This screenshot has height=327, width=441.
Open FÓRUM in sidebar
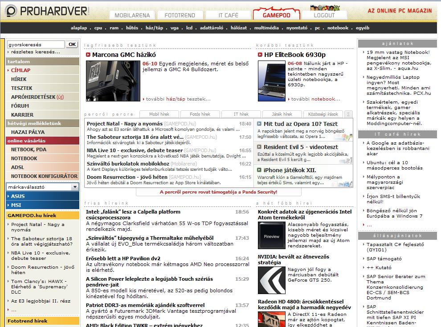pyautogui.click(x=42, y=106)
